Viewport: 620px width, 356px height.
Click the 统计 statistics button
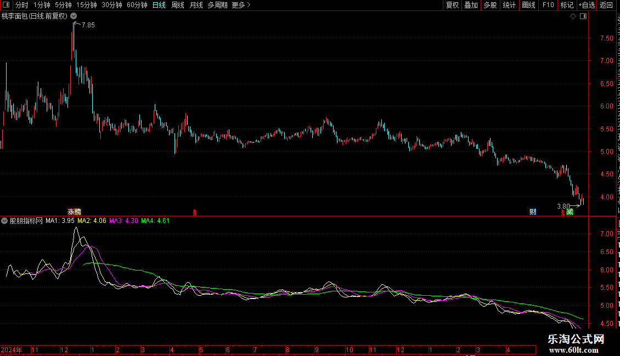pos(509,5)
